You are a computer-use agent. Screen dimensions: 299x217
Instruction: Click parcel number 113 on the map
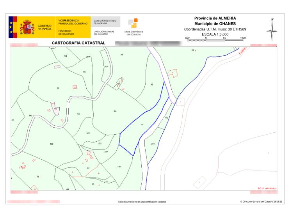(166, 117)
